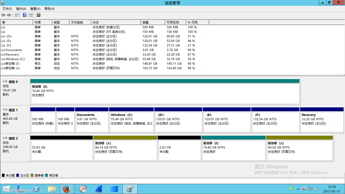345x194 pixels.
Task: Click the 磁盘 1 disk header
Action: 15,120
